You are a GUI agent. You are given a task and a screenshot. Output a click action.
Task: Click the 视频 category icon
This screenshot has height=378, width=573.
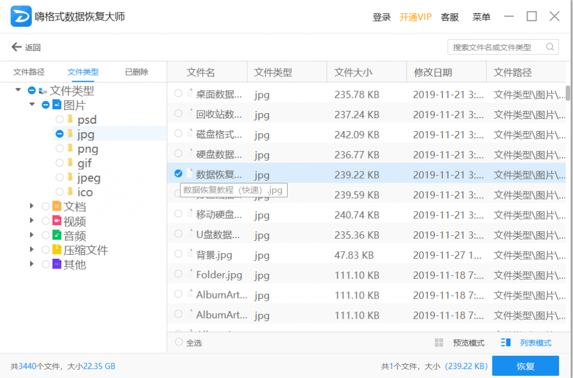(x=57, y=221)
